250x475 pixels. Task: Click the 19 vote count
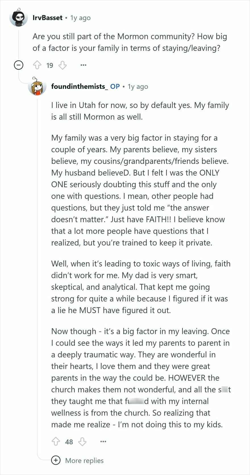[49, 65]
